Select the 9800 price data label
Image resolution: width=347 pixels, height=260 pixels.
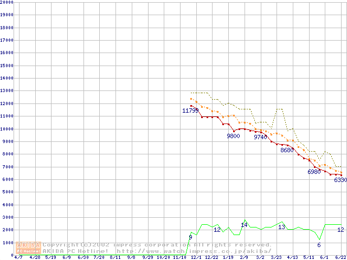(233, 136)
